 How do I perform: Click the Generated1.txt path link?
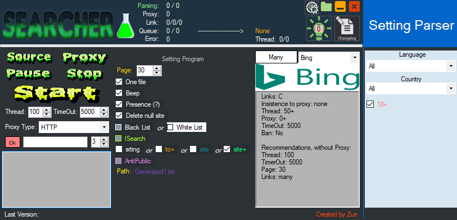click(x=155, y=172)
